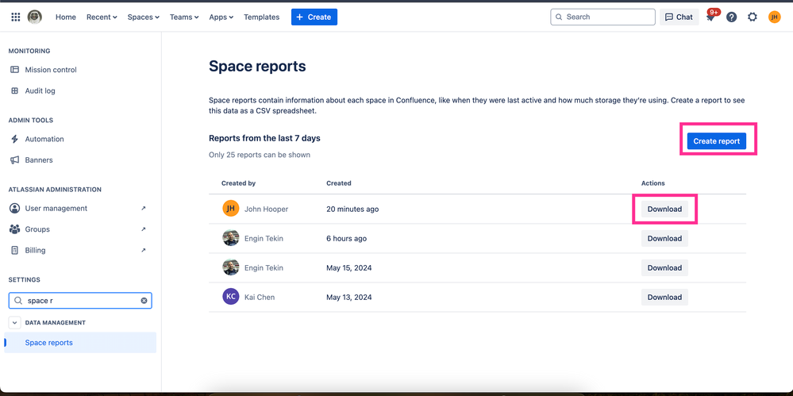Image resolution: width=793 pixels, height=396 pixels.
Task: Download the May 15, 2024 report
Action: [x=664, y=267]
